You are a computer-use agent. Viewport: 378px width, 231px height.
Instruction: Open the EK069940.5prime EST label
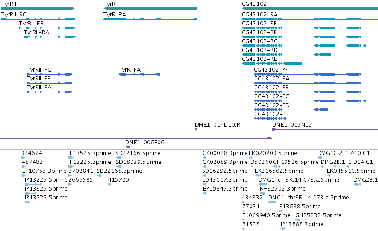point(266,215)
